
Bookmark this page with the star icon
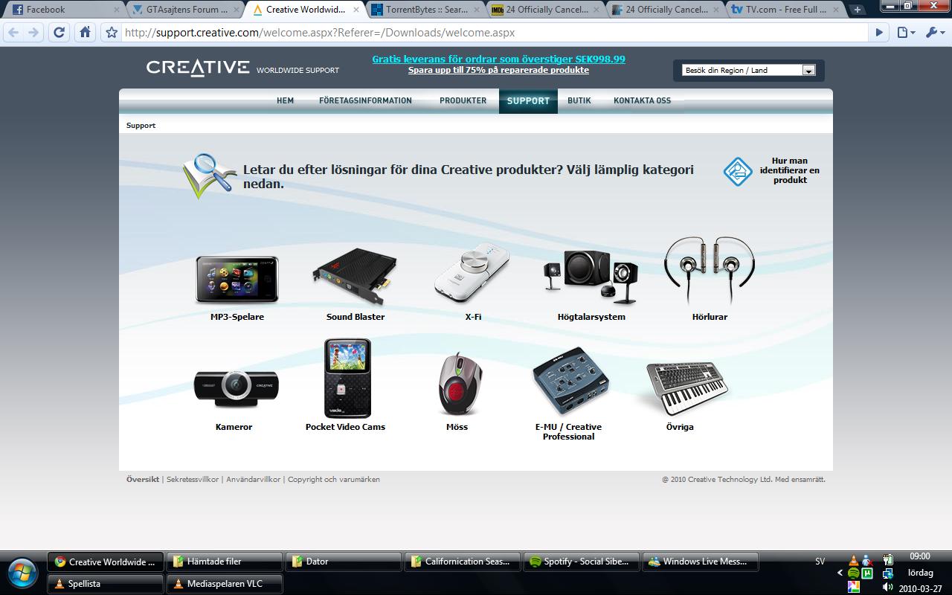click(x=112, y=33)
